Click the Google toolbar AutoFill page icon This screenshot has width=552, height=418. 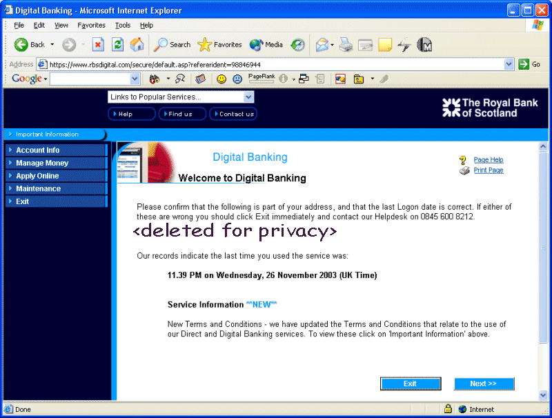click(320, 79)
